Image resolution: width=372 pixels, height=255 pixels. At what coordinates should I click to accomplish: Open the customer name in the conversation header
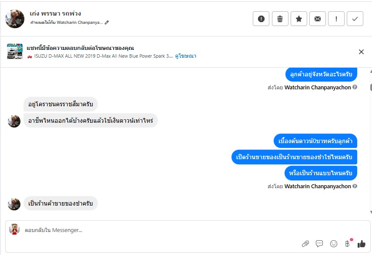click(x=55, y=13)
